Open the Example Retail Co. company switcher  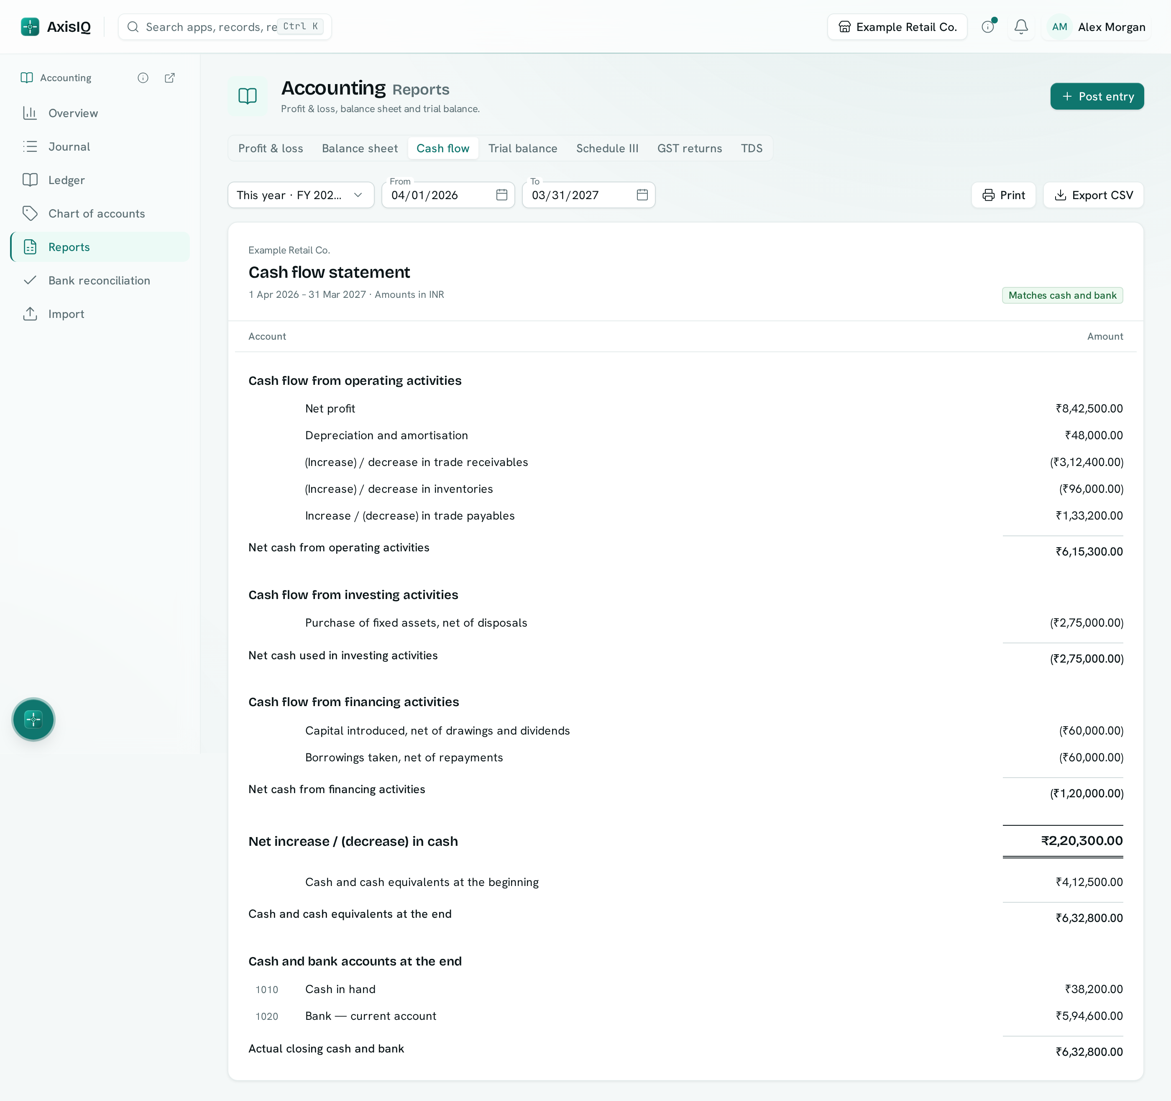coord(897,27)
